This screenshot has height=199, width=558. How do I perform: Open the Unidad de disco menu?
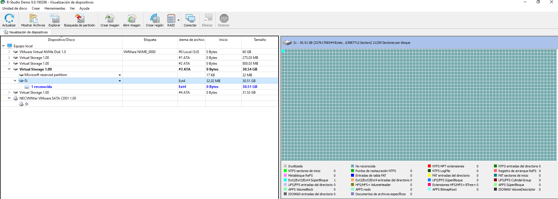15,8
